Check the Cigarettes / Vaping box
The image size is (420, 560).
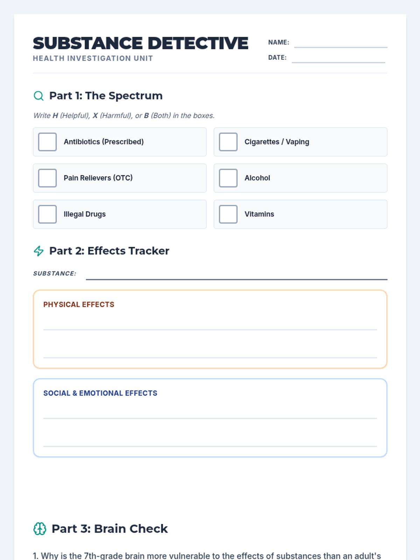(x=228, y=142)
